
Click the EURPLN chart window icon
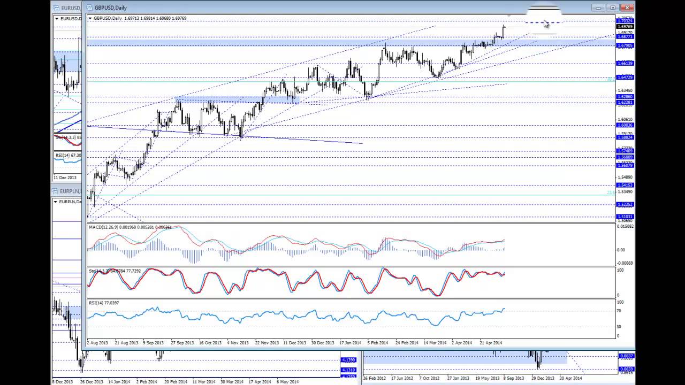coord(56,191)
